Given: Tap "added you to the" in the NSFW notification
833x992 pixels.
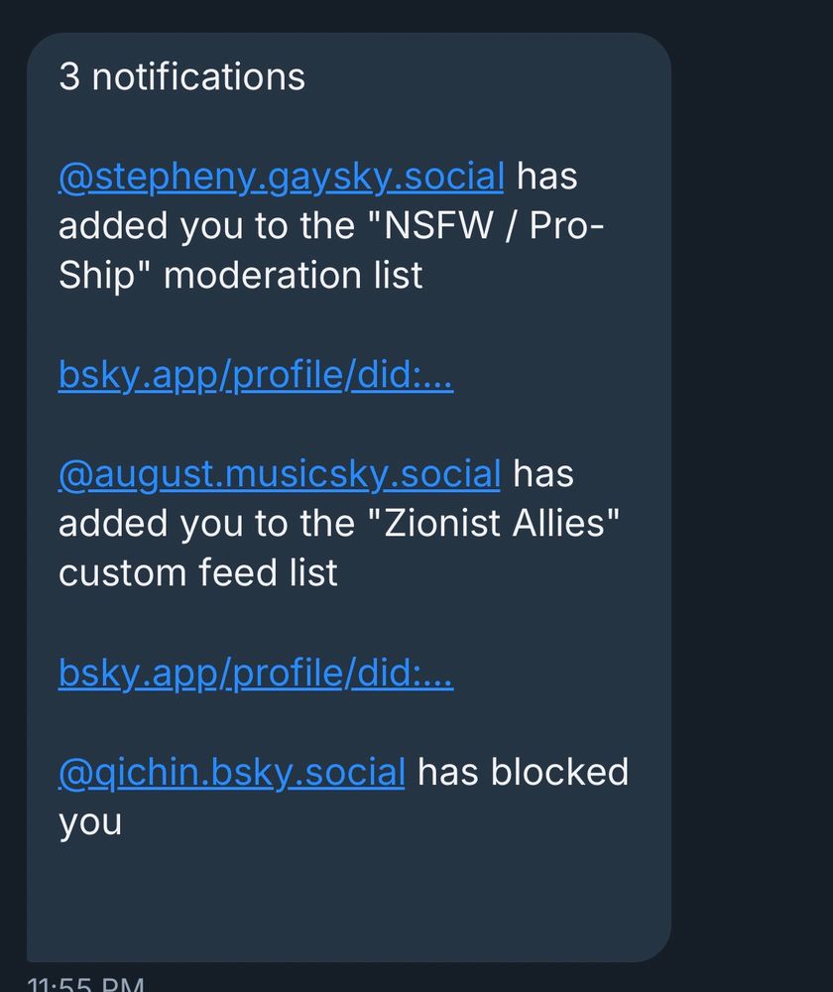Looking at the screenshot, I should (206, 225).
